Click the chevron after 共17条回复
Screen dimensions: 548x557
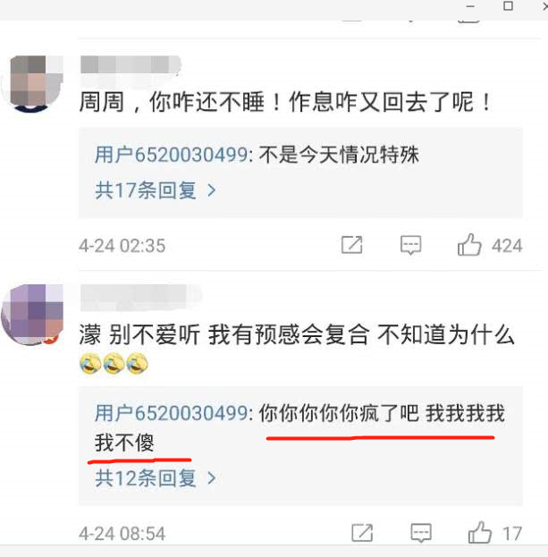tap(212, 190)
